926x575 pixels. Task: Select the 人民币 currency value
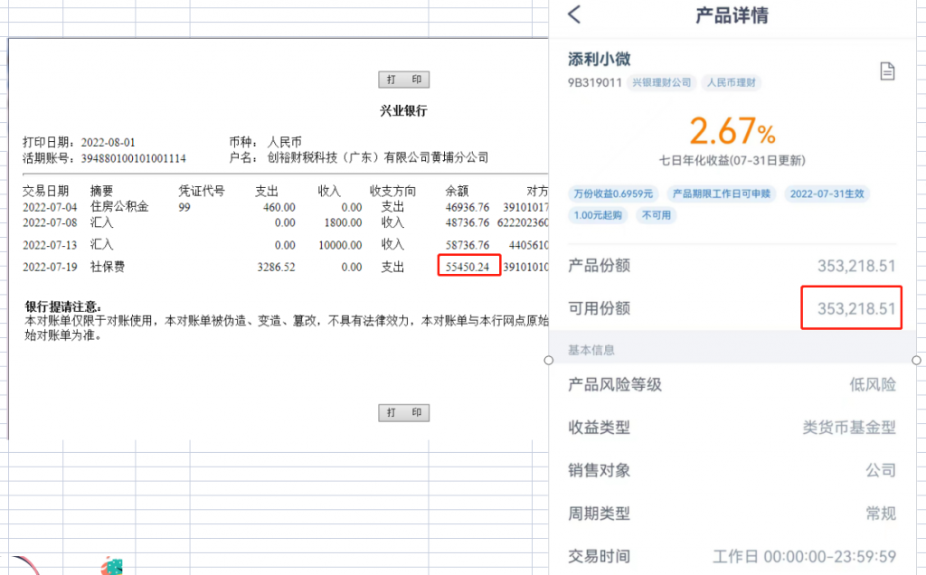pyautogui.click(x=285, y=142)
